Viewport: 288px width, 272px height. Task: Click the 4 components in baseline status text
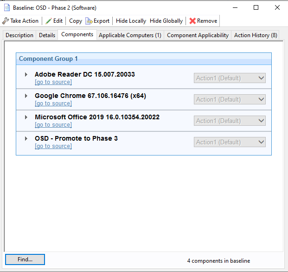(218, 261)
